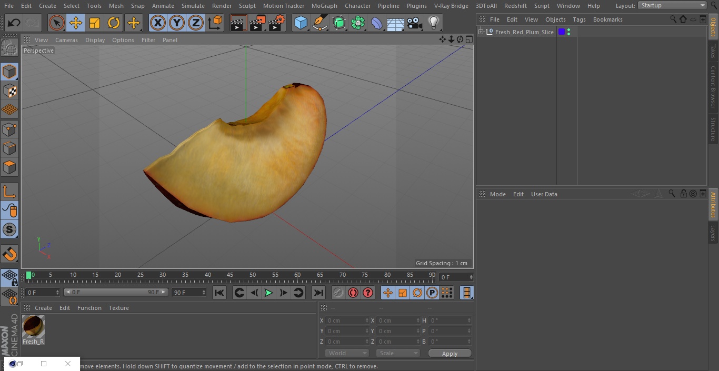Screen dimensions: 719x371
Task: Click the blue layer color swatch
Action: [562, 32]
